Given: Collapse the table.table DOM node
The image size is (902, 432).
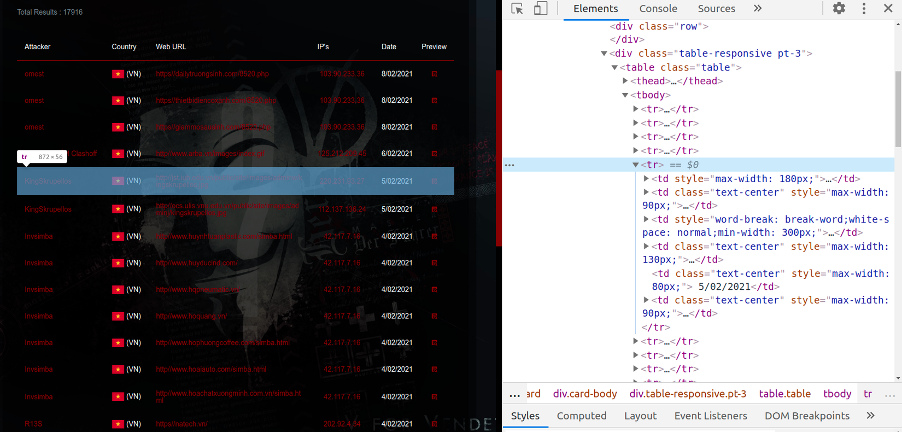Looking at the screenshot, I should [x=614, y=67].
